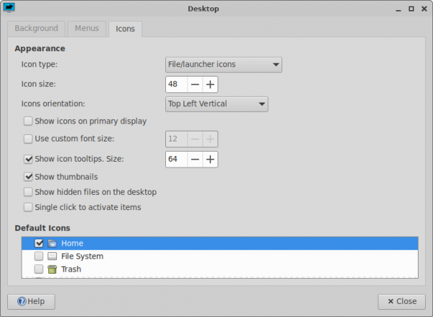Check the Trash default icon checkbox
Image resolution: width=433 pixels, height=317 pixels.
coord(39,269)
